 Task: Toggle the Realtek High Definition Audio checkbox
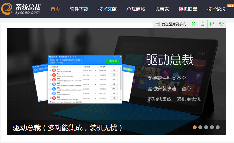pos(51,75)
